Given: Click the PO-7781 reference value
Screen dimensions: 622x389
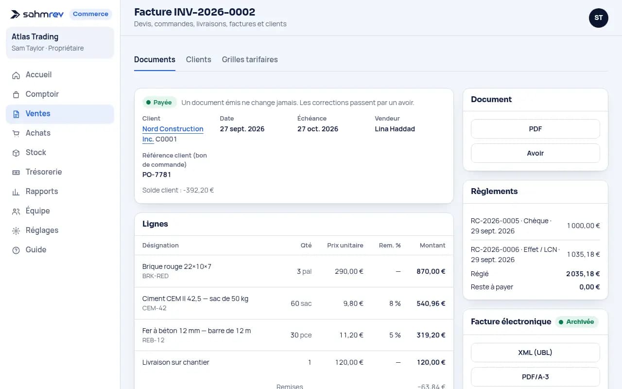Looking at the screenshot, I should coord(156,175).
